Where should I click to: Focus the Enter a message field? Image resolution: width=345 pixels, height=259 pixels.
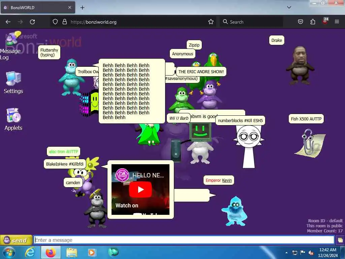(184, 240)
